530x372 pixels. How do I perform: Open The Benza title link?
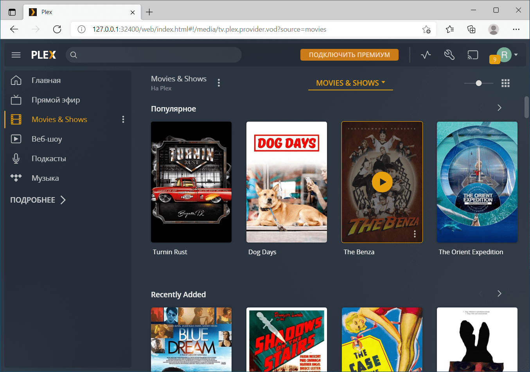pos(359,252)
